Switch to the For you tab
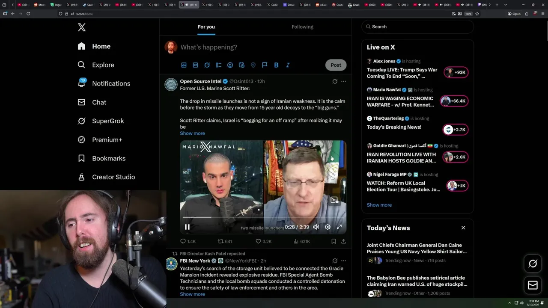Screen dimensions: 548x308 tap(206, 27)
